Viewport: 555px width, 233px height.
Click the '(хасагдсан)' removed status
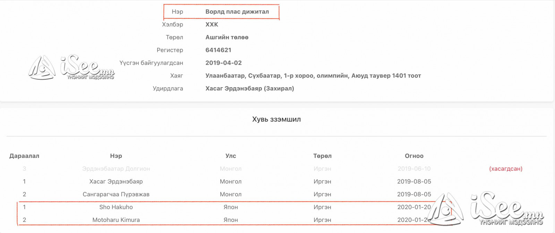click(x=506, y=169)
